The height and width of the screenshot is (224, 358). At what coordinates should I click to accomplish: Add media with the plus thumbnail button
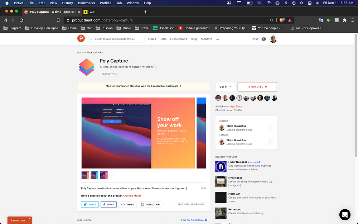112,175
